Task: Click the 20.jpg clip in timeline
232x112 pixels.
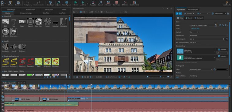Action: [x=53, y=99]
